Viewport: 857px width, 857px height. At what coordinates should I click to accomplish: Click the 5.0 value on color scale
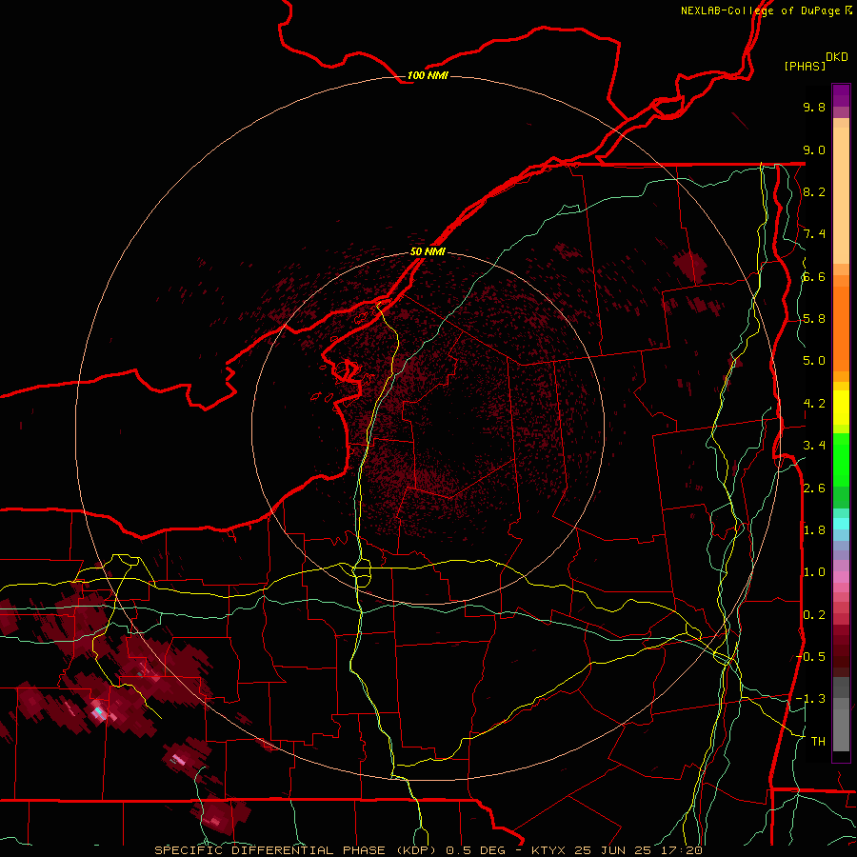pos(814,361)
